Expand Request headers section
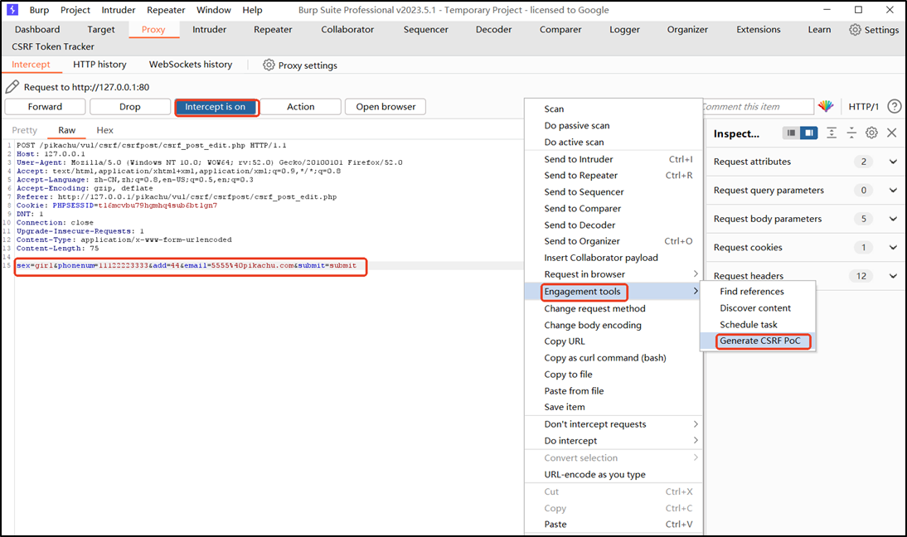 tap(893, 276)
